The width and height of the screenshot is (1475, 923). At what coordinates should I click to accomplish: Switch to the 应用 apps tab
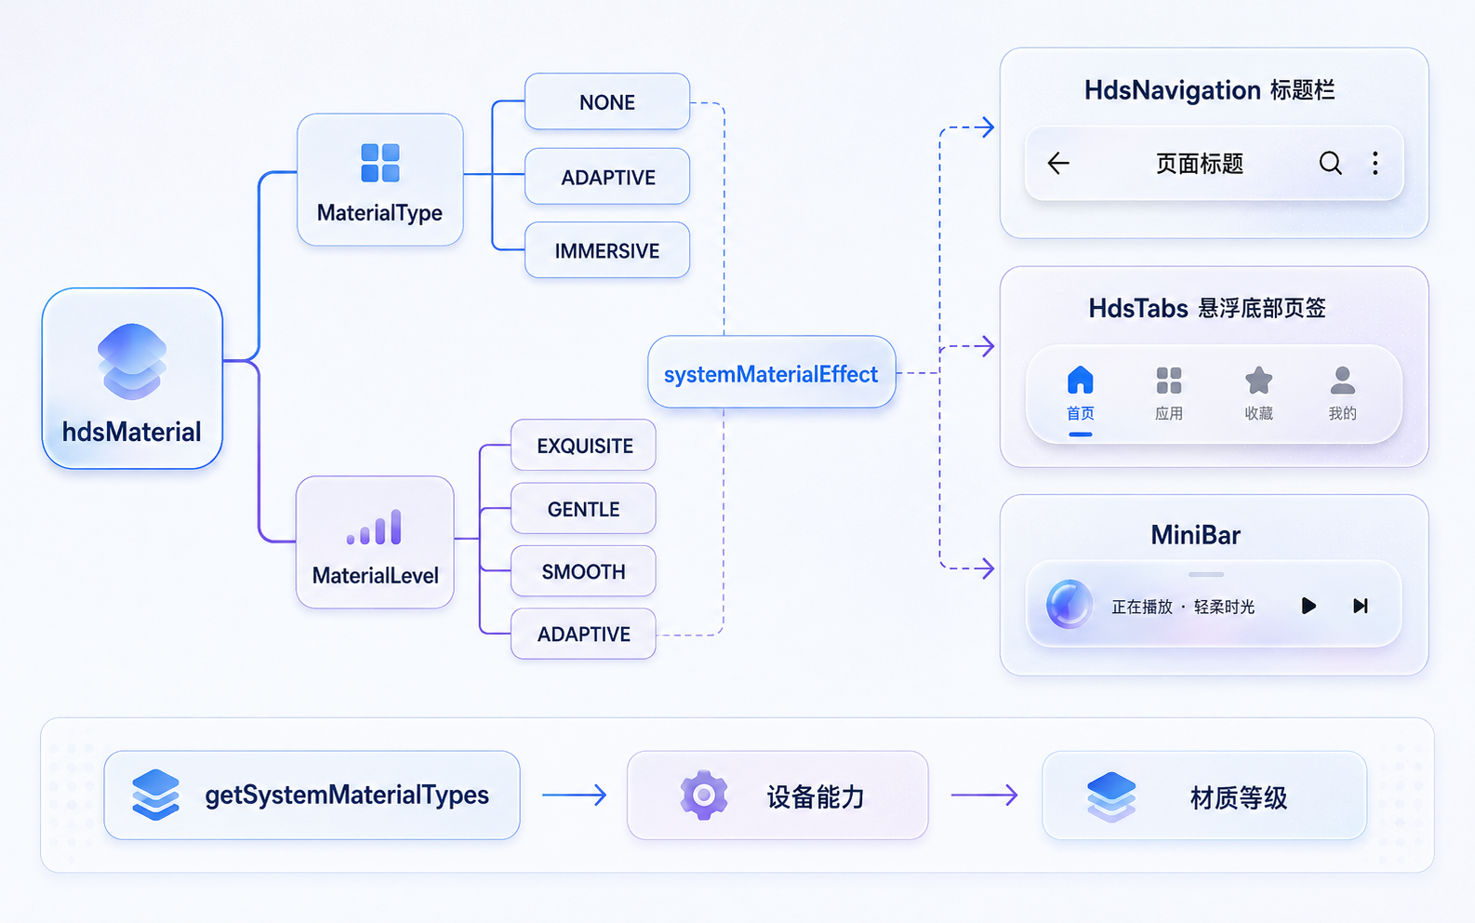[x=1169, y=394]
